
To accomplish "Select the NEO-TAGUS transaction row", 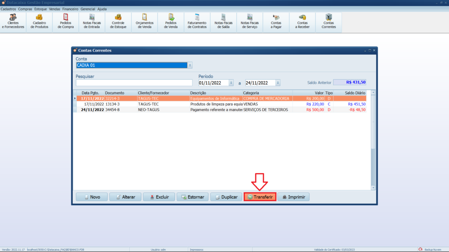I will click(175, 110).
